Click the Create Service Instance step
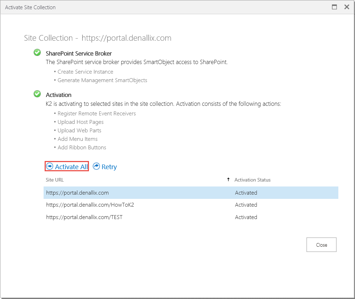This screenshot has height=299, width=355. pyautogui.click(x=85, y=72)
